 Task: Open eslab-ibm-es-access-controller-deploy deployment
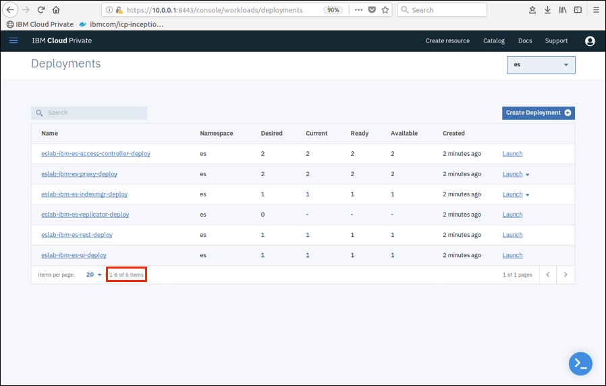point(96,153)
